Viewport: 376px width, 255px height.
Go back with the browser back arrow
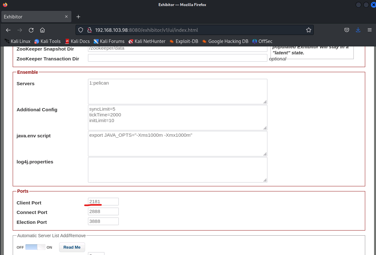8,30
